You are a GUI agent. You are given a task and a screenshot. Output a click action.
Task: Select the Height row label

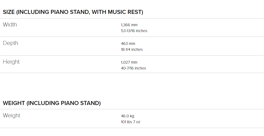click(x=11, y=62)
